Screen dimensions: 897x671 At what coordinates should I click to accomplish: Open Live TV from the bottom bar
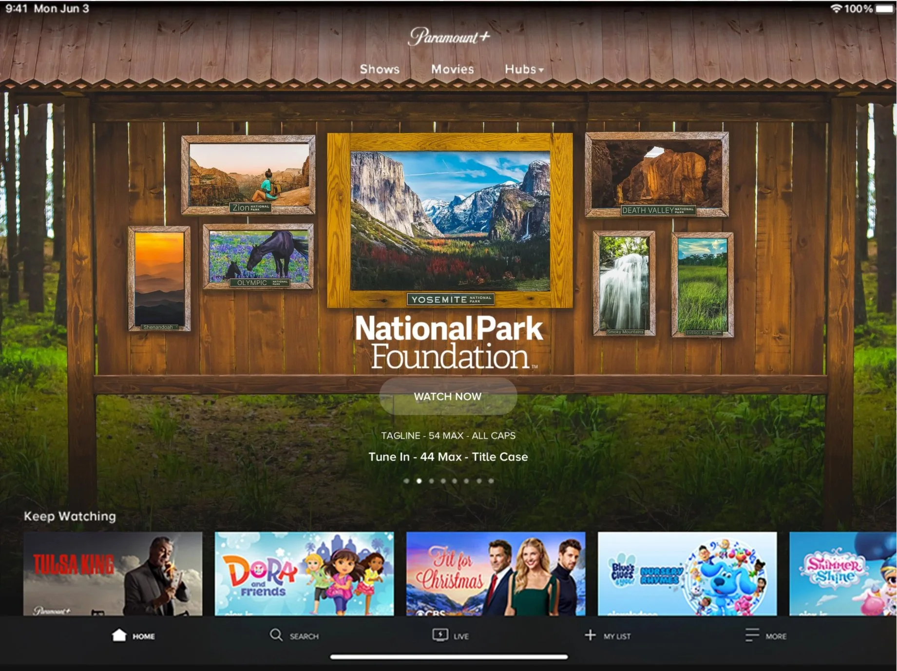coord(440,635)
